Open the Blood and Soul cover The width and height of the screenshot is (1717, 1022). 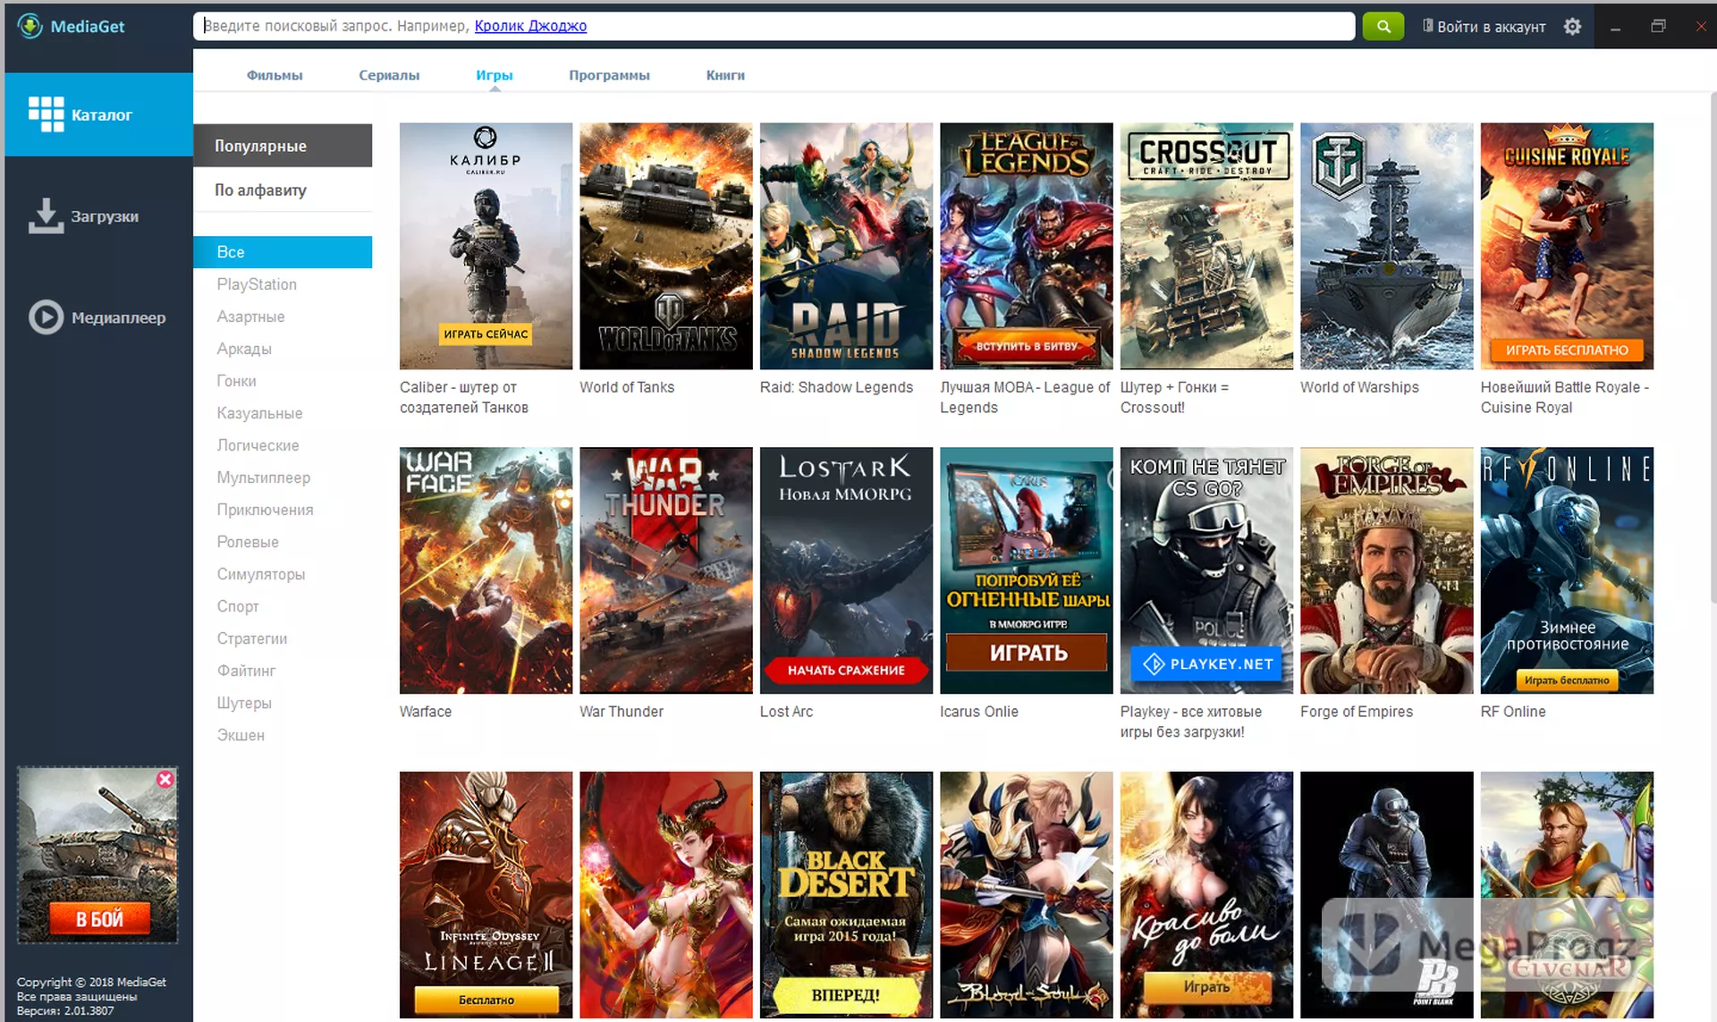click(x=1027, y=895)
